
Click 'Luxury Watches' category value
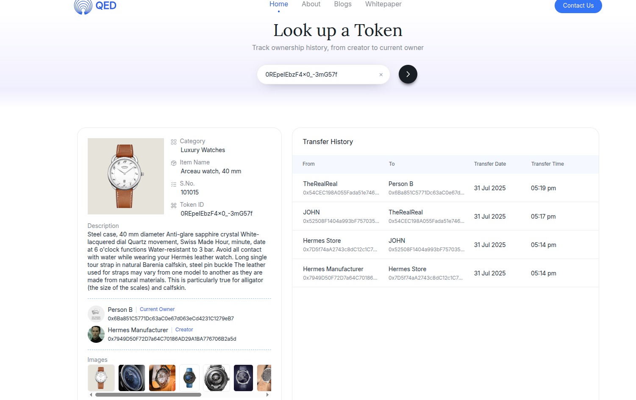203,150
